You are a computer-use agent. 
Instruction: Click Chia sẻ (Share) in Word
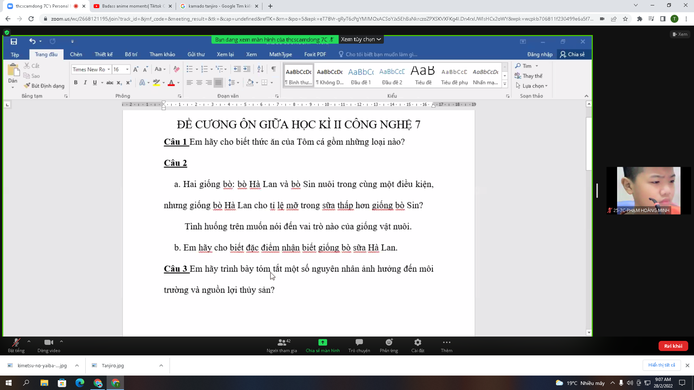point(573,55)
